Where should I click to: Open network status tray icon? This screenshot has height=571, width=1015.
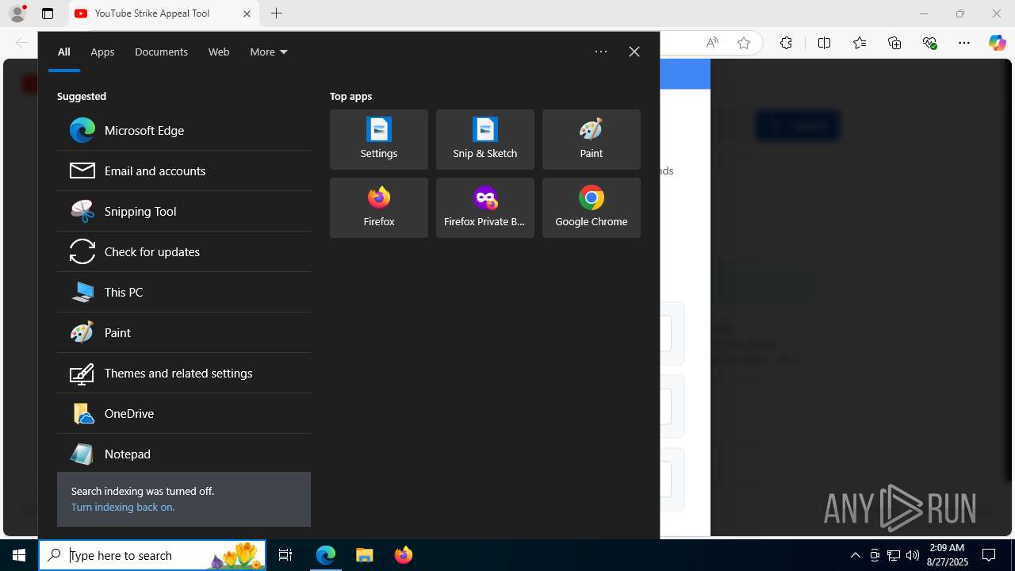tap(894, 555)
